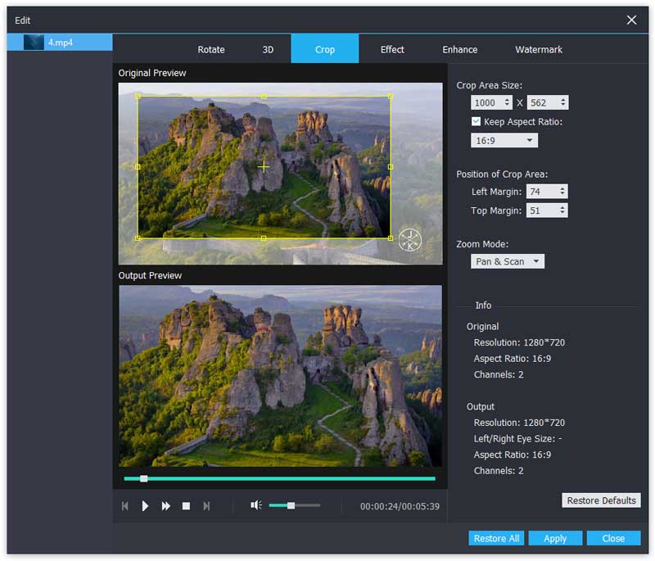655x561 pixels.
Task: Stop the video playback
Action: 186,506
